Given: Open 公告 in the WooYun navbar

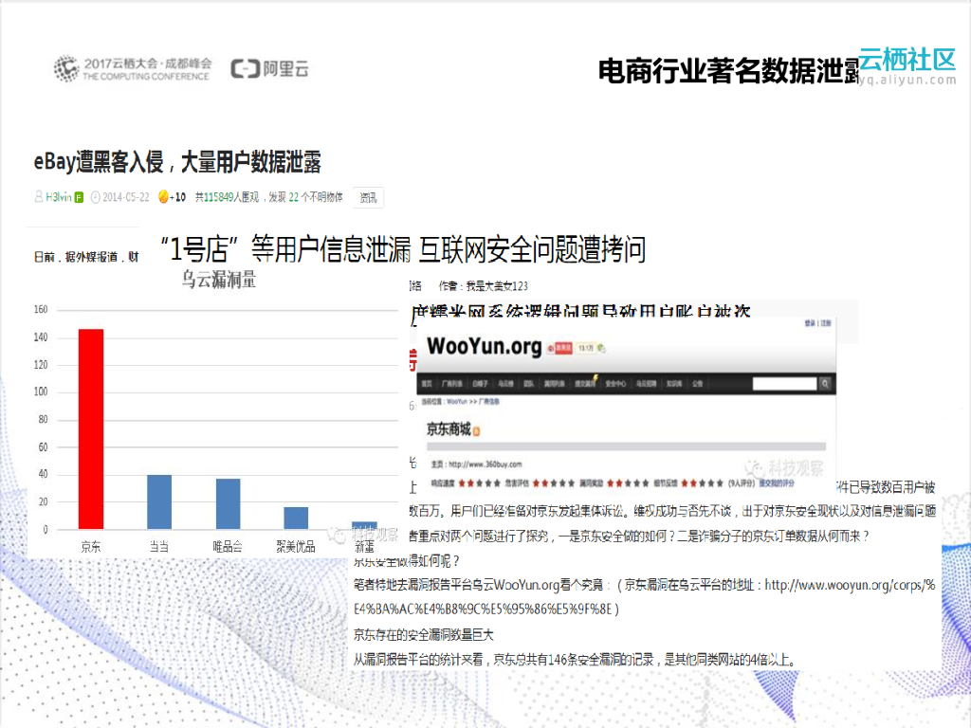Looking at the screenshot, I should tap(698, 384).
